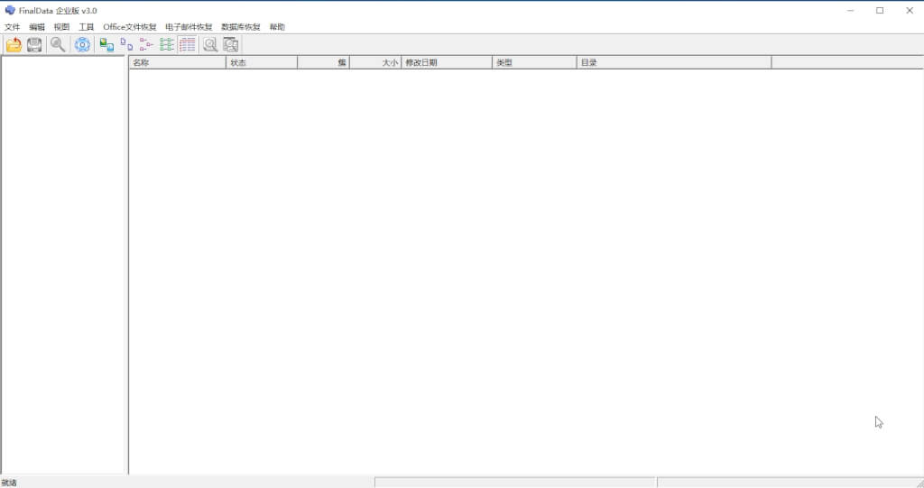This screenshot has width=924, height=488.
Task: Close the FinalData window
Action: pyautogui.click(x=910, y=10)
